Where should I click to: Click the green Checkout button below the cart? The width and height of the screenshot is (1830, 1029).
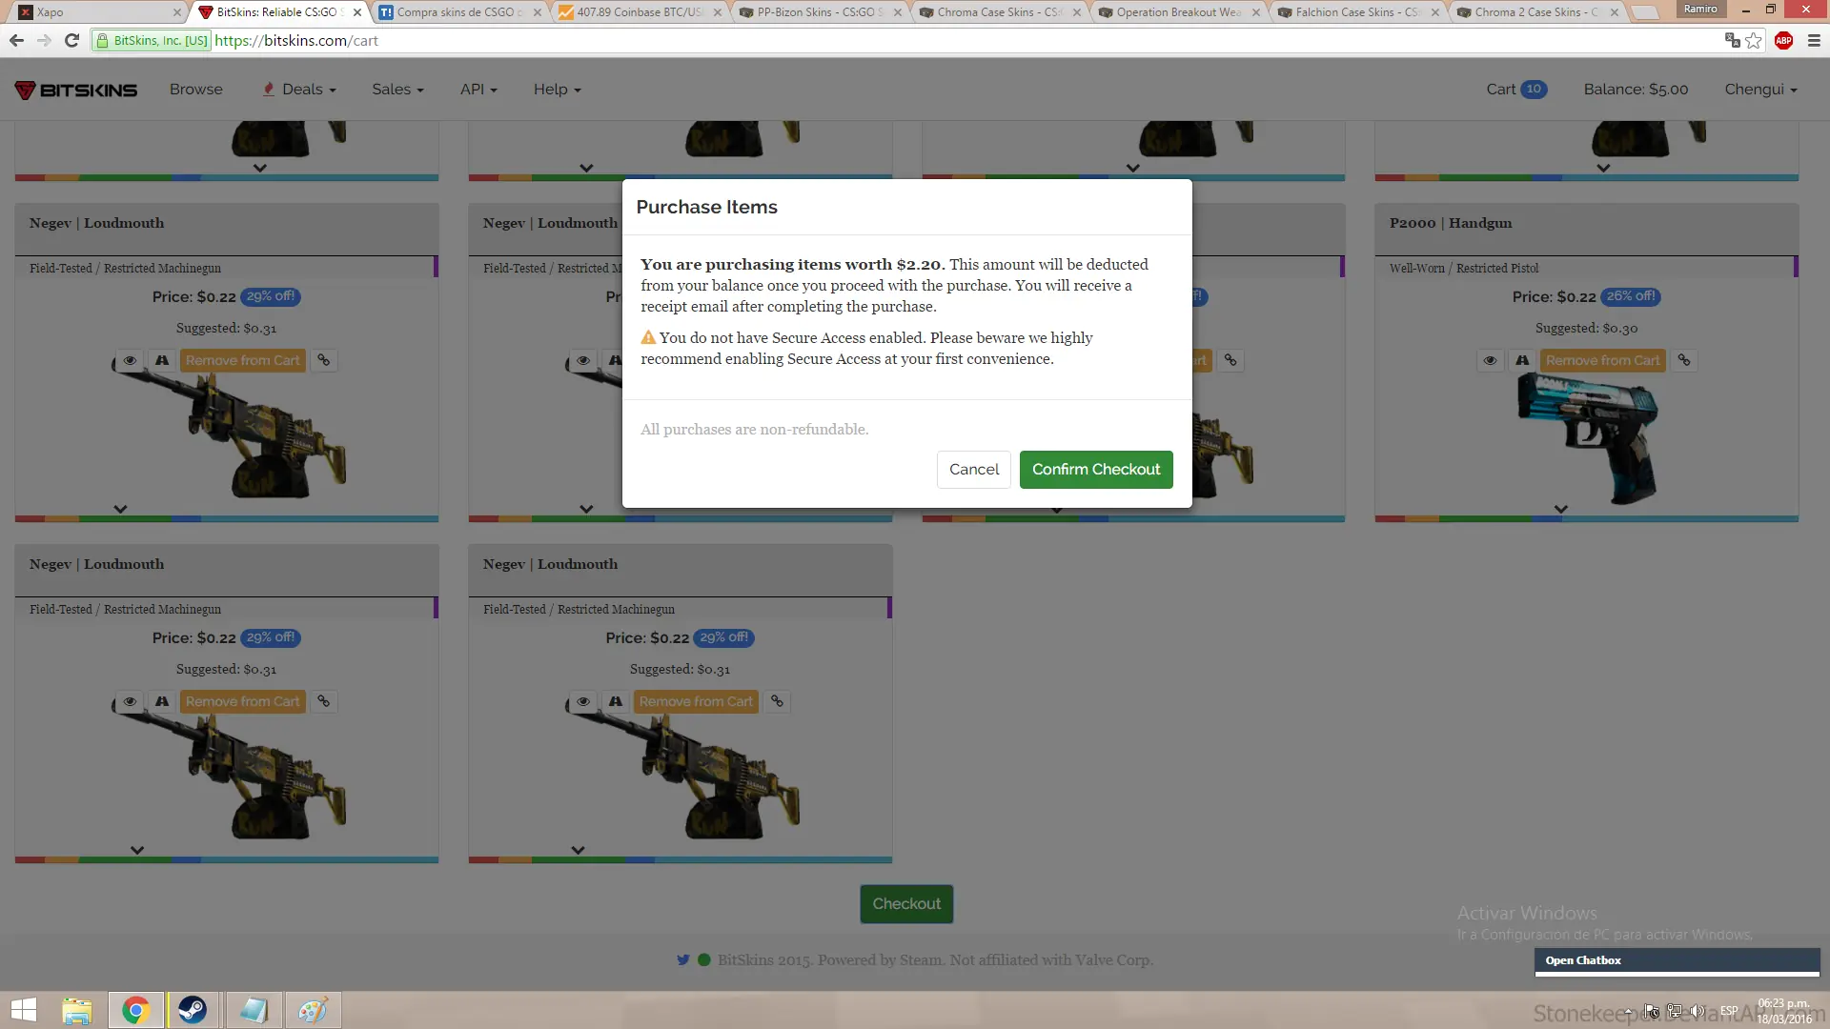click(x=906, y=904)
